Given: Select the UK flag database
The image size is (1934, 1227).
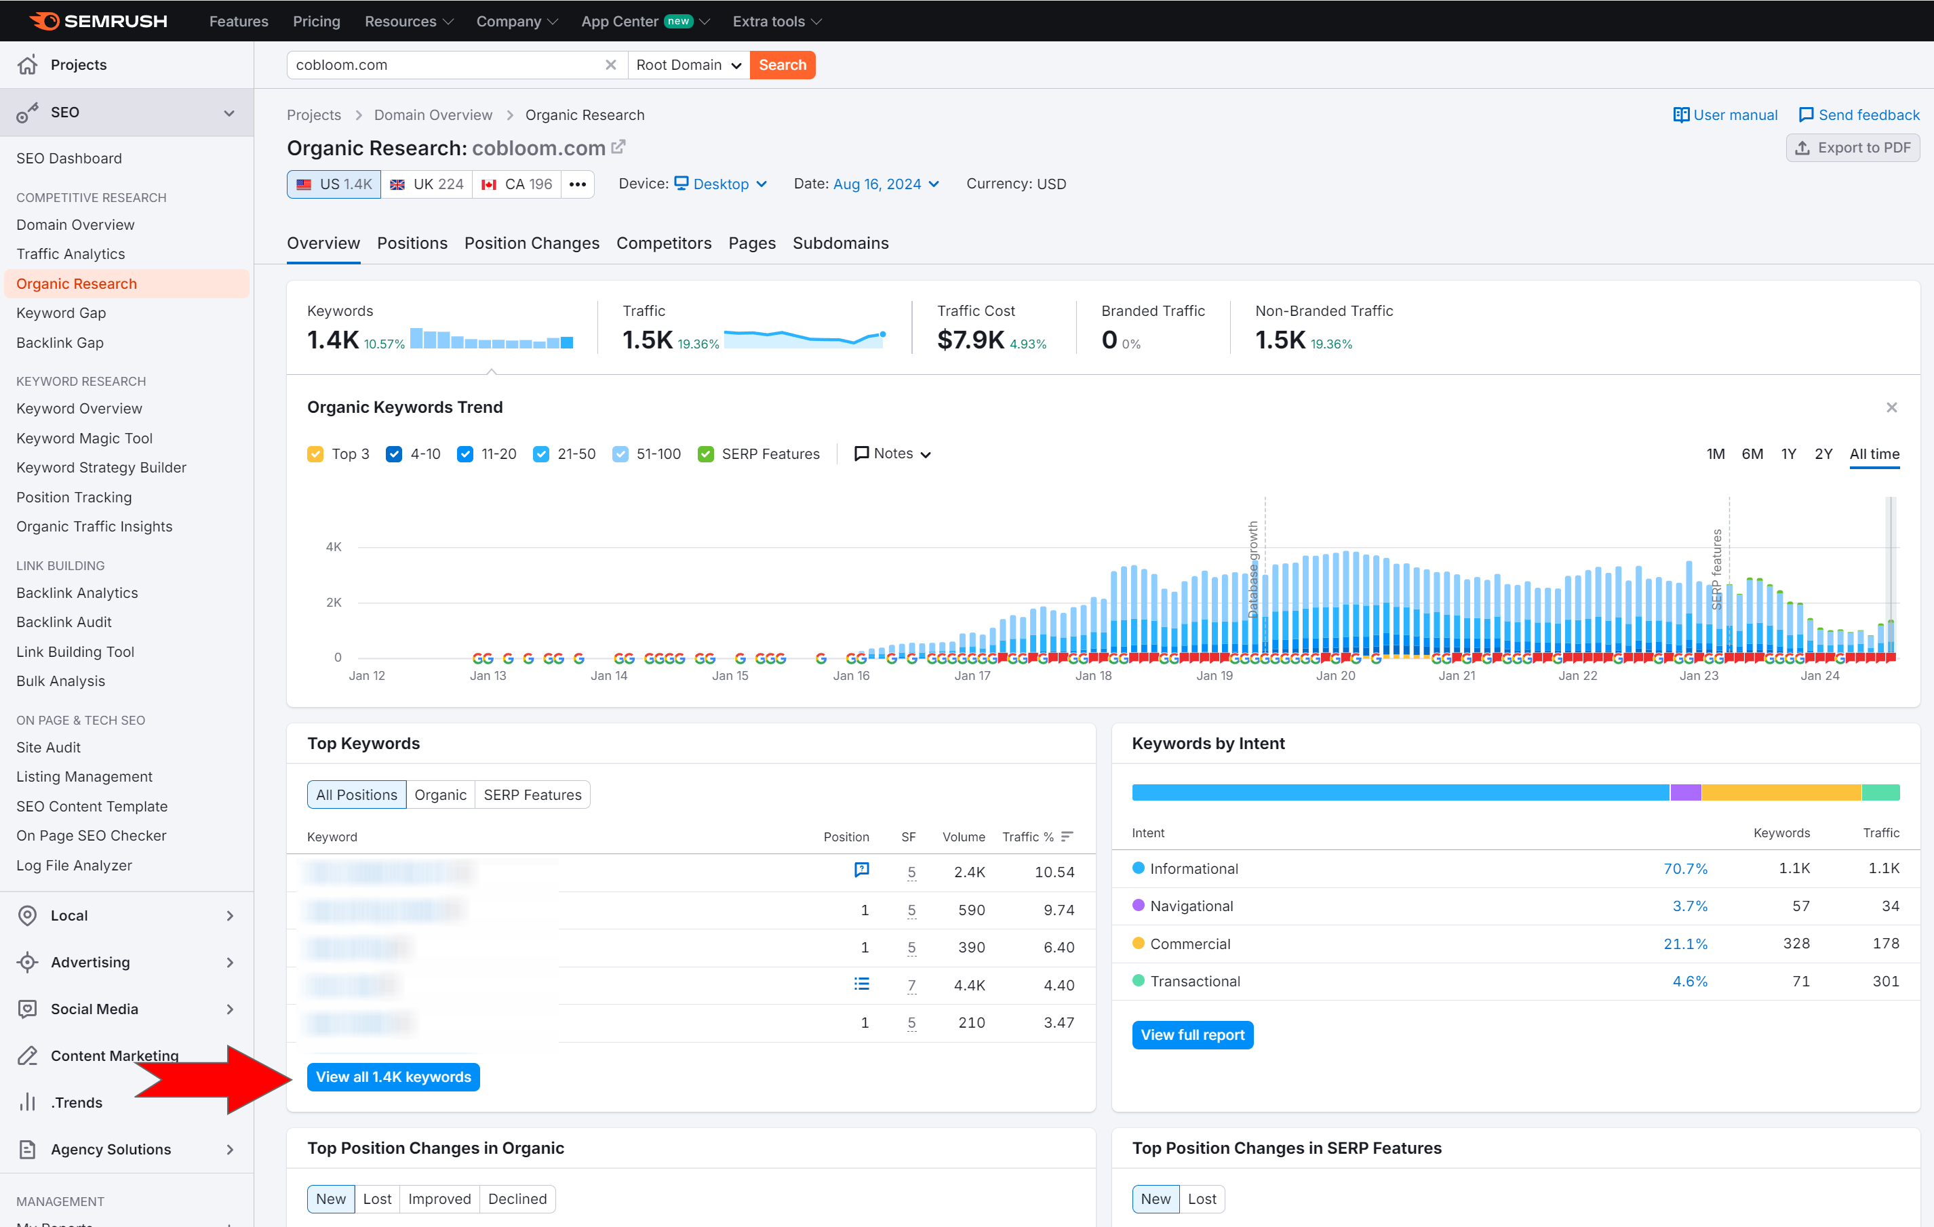Looking at the screenshot, I should (427, 184).
